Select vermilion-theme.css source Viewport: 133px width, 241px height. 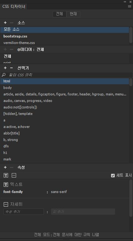coord(65,42)
